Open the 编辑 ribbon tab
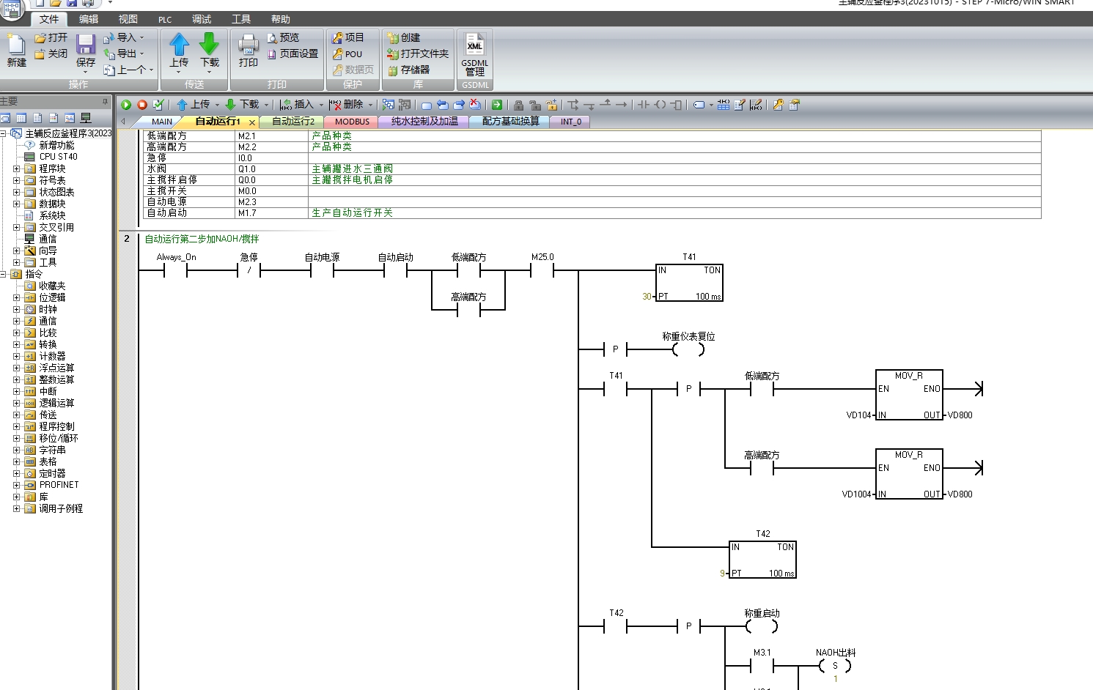Viewport: 1093px width, 690px height. tap(89, 19)
